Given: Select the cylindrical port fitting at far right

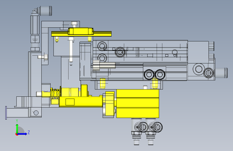Looking at the screenshot, I should tap(221, 73).
